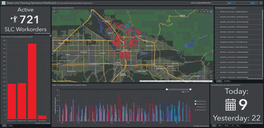Click the RIALTO label on the map
Screen dimensions: 264x128
coord(102,53)
